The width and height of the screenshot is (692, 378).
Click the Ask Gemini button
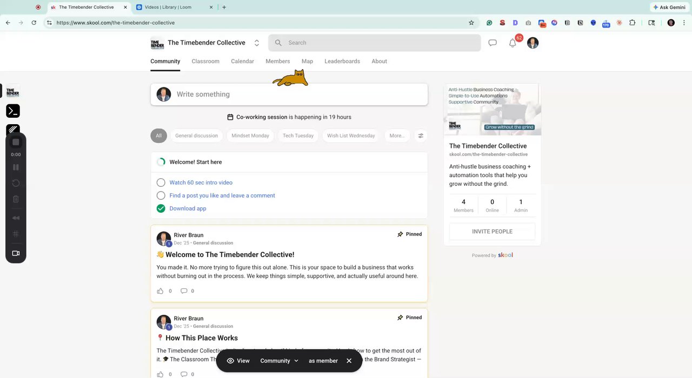coord(669,7)
